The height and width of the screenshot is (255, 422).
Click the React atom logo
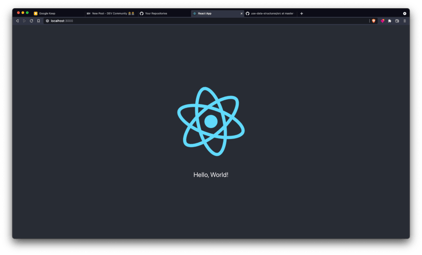pos(211,121)
